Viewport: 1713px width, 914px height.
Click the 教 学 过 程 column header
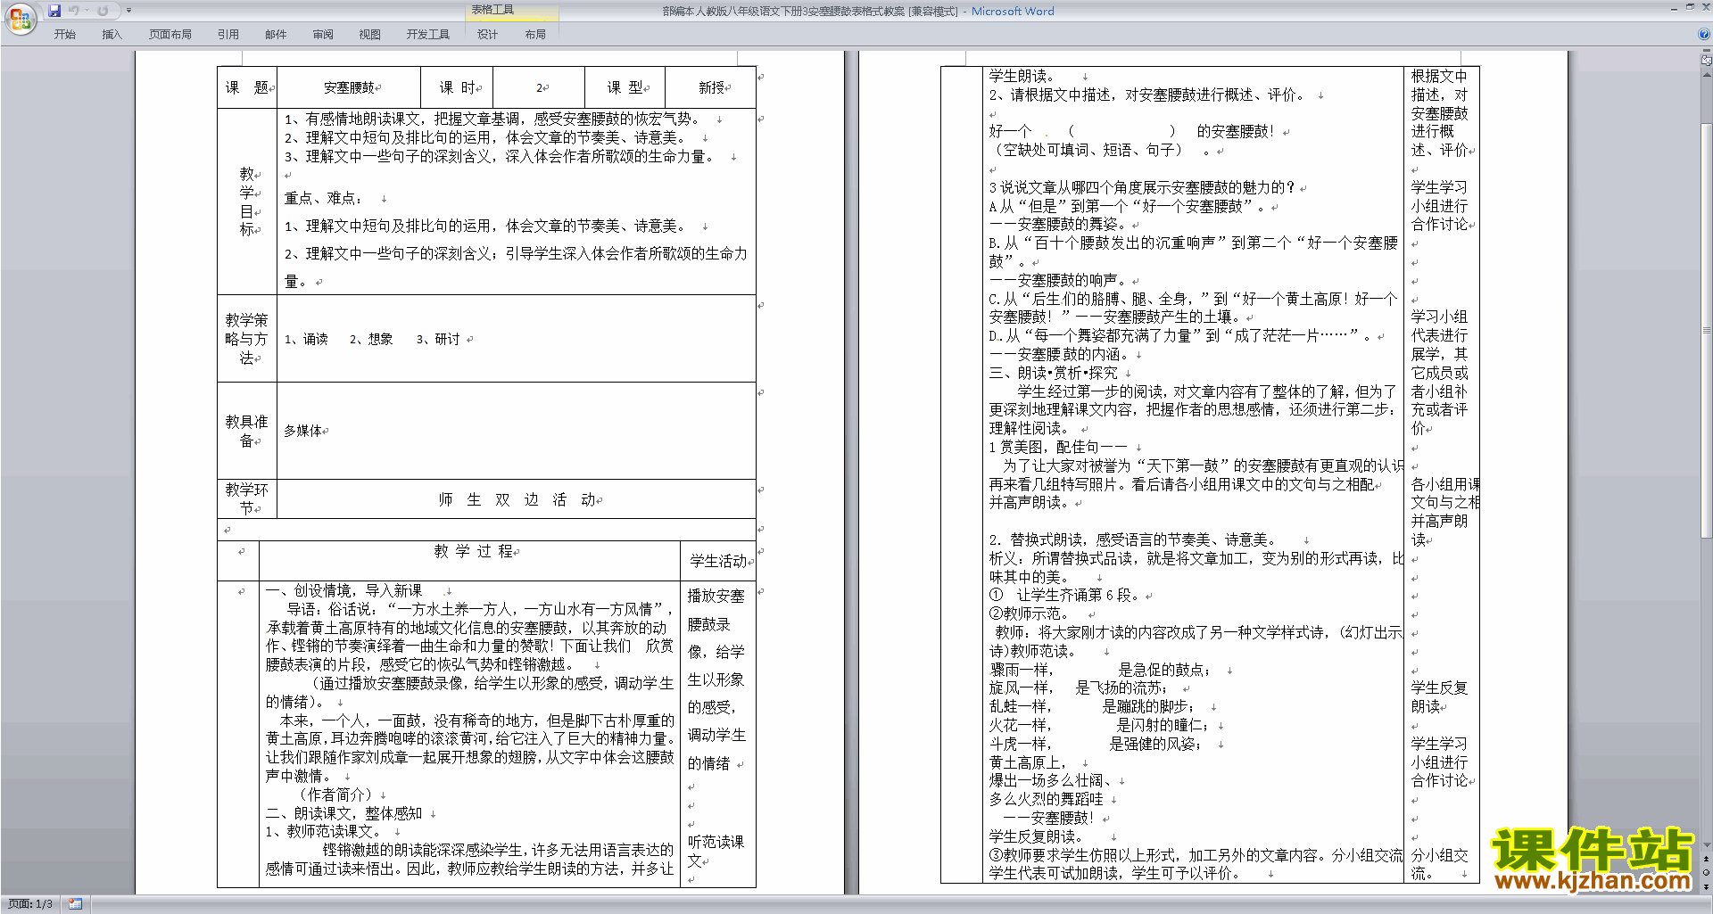(x=474, y=551)
